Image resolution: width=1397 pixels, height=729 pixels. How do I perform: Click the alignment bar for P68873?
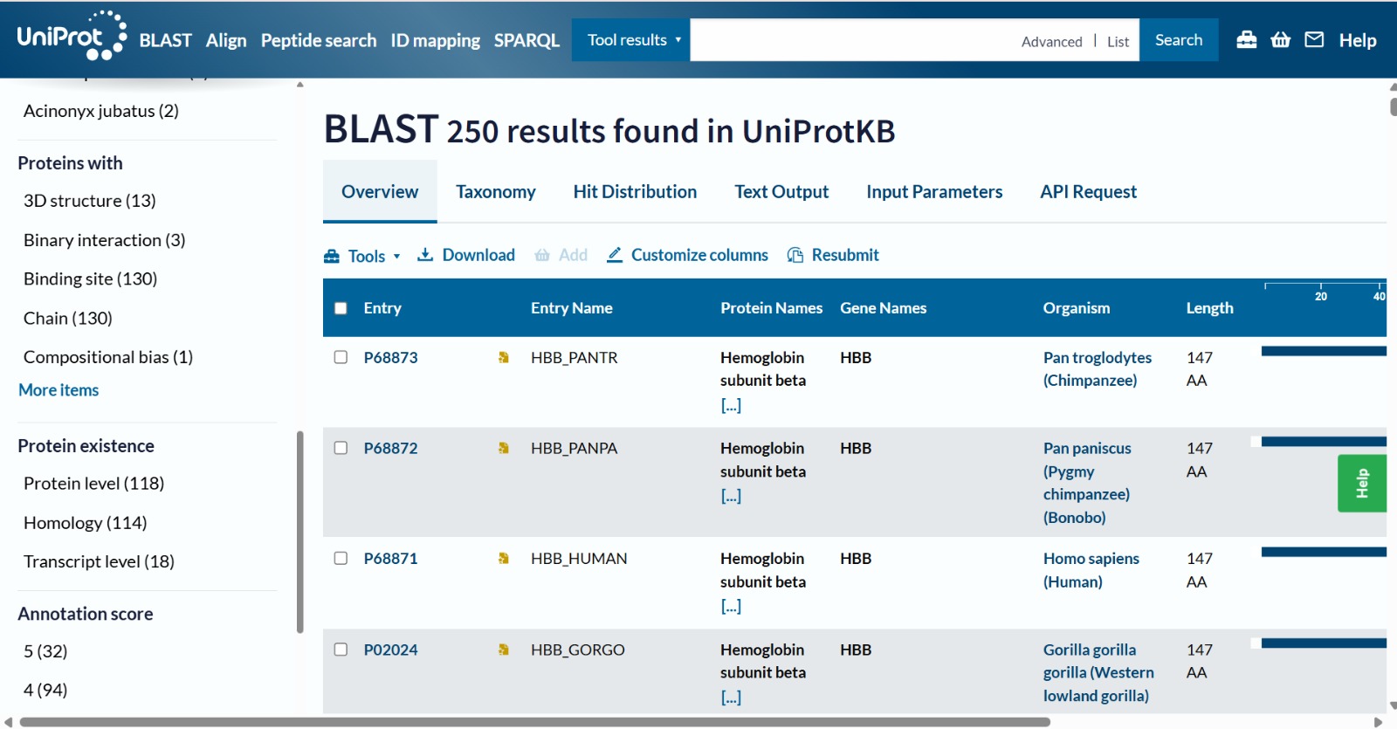(1323, 351)
